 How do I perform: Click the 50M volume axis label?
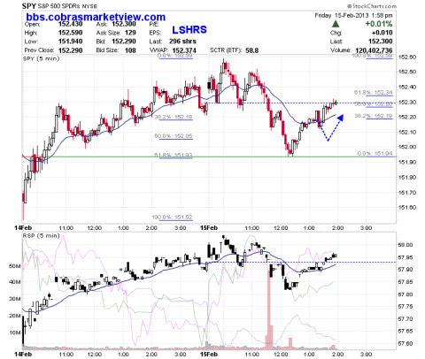coord(14,266)
